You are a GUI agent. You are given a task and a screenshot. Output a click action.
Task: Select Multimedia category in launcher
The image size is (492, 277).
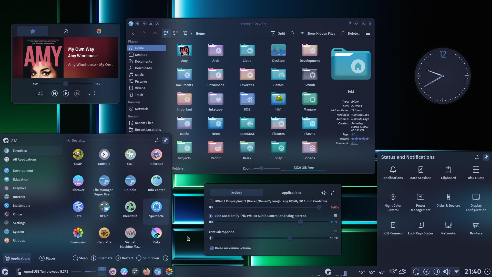point(32,205)
